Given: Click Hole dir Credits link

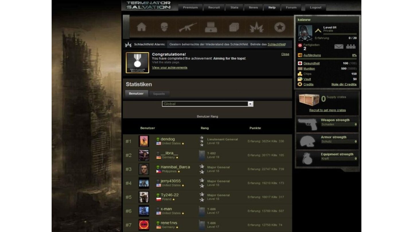Looking at the screenshot, I should (x=344, y=84).
